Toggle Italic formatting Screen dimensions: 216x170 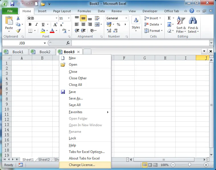(x=36, y=24)
